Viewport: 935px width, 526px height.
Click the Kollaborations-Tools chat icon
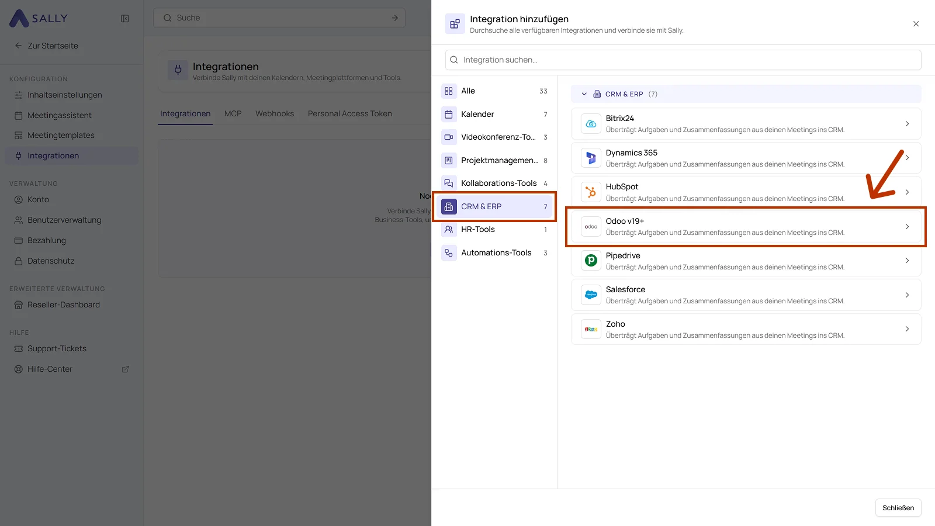tap(449, 184)
